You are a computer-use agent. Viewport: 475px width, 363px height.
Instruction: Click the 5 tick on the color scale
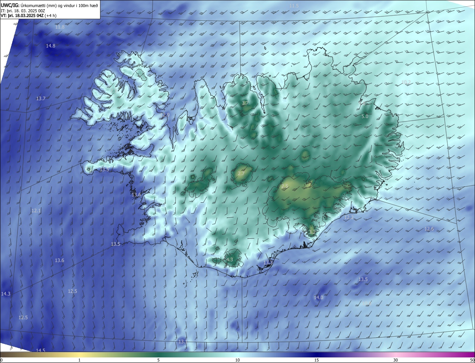158,360
